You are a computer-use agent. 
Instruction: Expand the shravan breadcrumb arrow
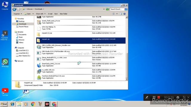[34, 9]
